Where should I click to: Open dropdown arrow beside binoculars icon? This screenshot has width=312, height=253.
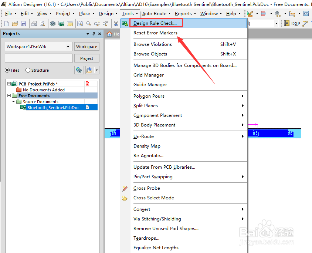coord(285,14)
